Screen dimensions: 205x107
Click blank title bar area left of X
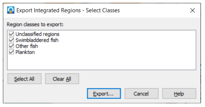coord(154,10)
